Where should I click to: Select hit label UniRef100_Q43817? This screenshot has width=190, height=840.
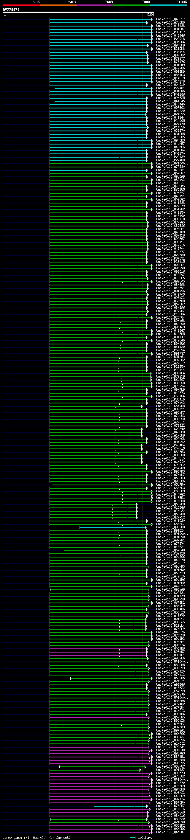(170, 19)
